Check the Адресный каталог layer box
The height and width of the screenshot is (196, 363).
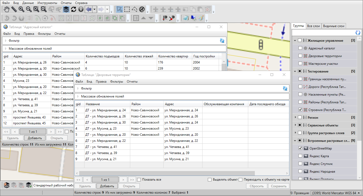click(x=300, y=48)
